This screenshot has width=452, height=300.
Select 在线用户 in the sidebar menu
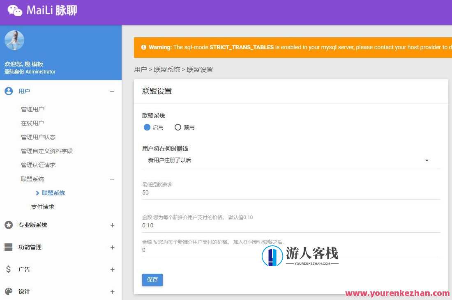[33, 123]
